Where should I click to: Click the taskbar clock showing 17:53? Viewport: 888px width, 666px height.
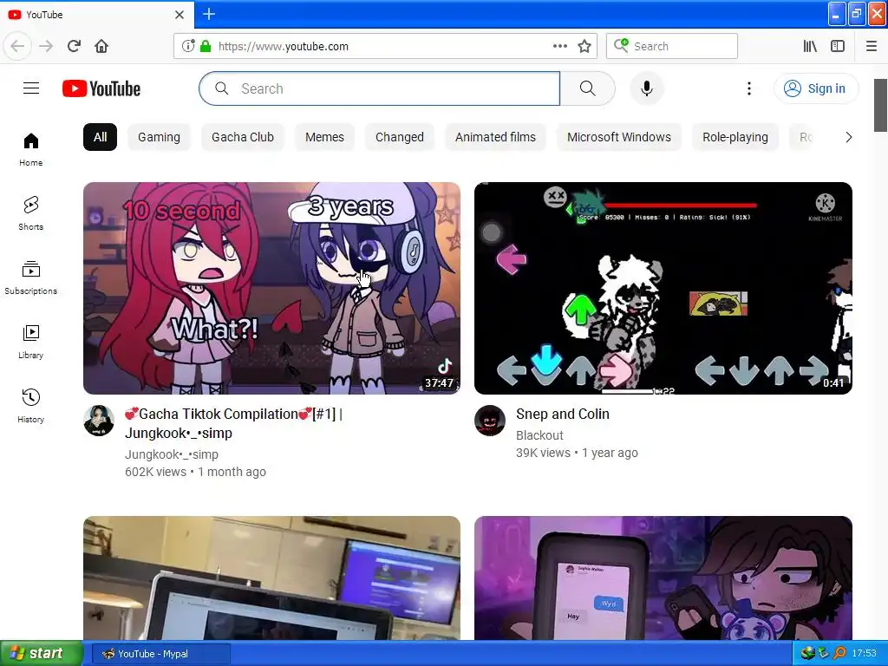pos(865,654)
